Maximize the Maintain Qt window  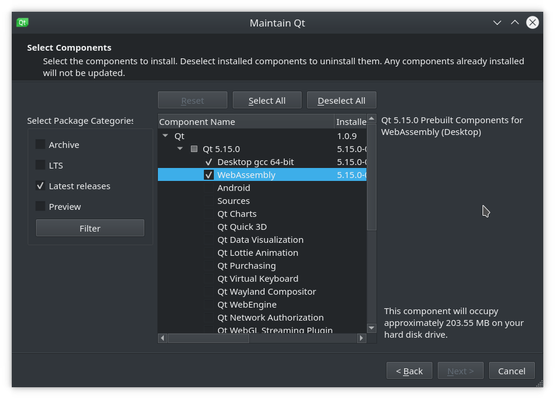(x=515, y=22)
